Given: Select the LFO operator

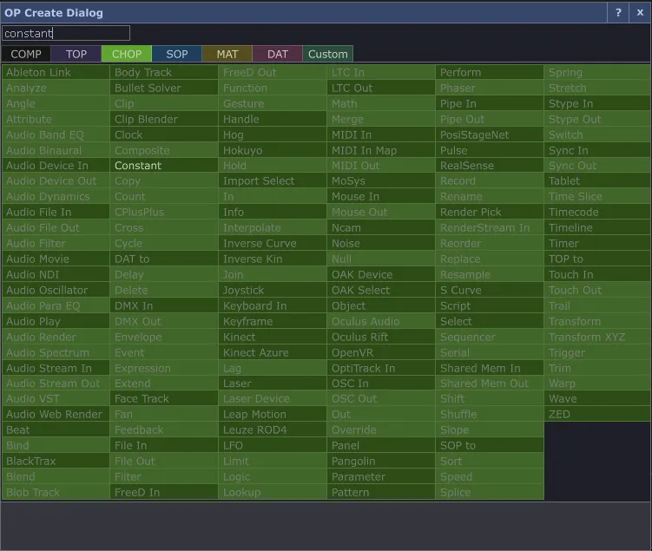Looking at the screenshot, I should [273, 445].
